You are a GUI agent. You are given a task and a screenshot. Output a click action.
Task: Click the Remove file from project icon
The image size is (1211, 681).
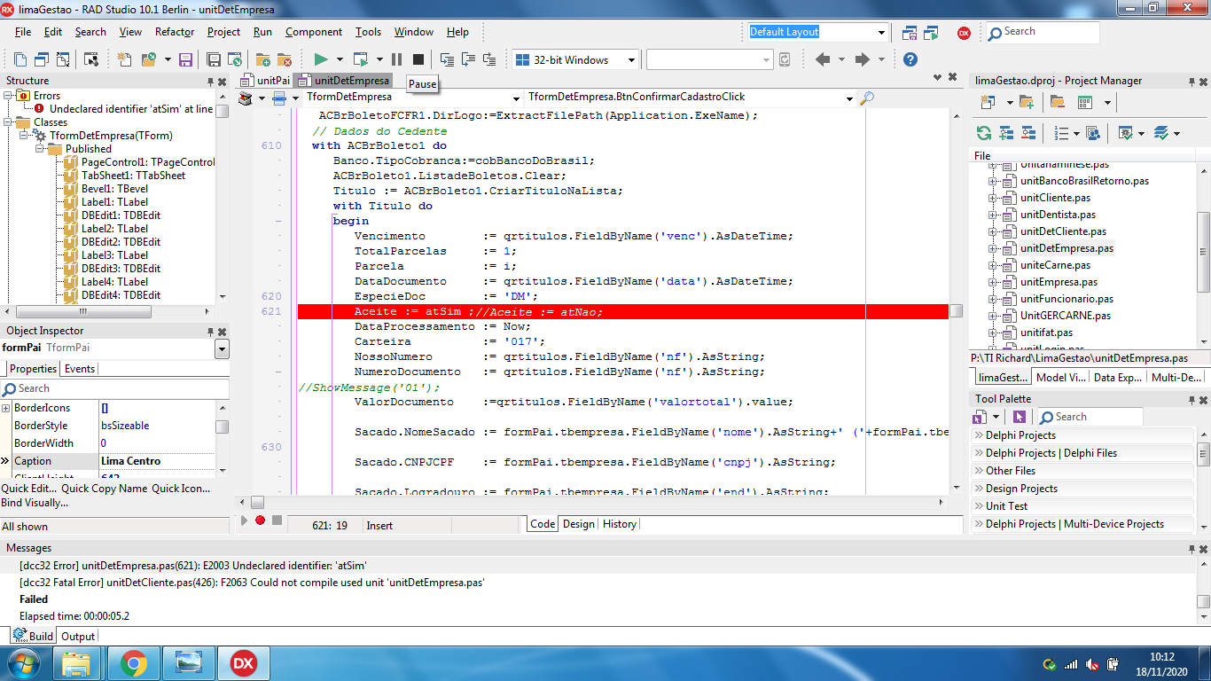coord(285,59)
